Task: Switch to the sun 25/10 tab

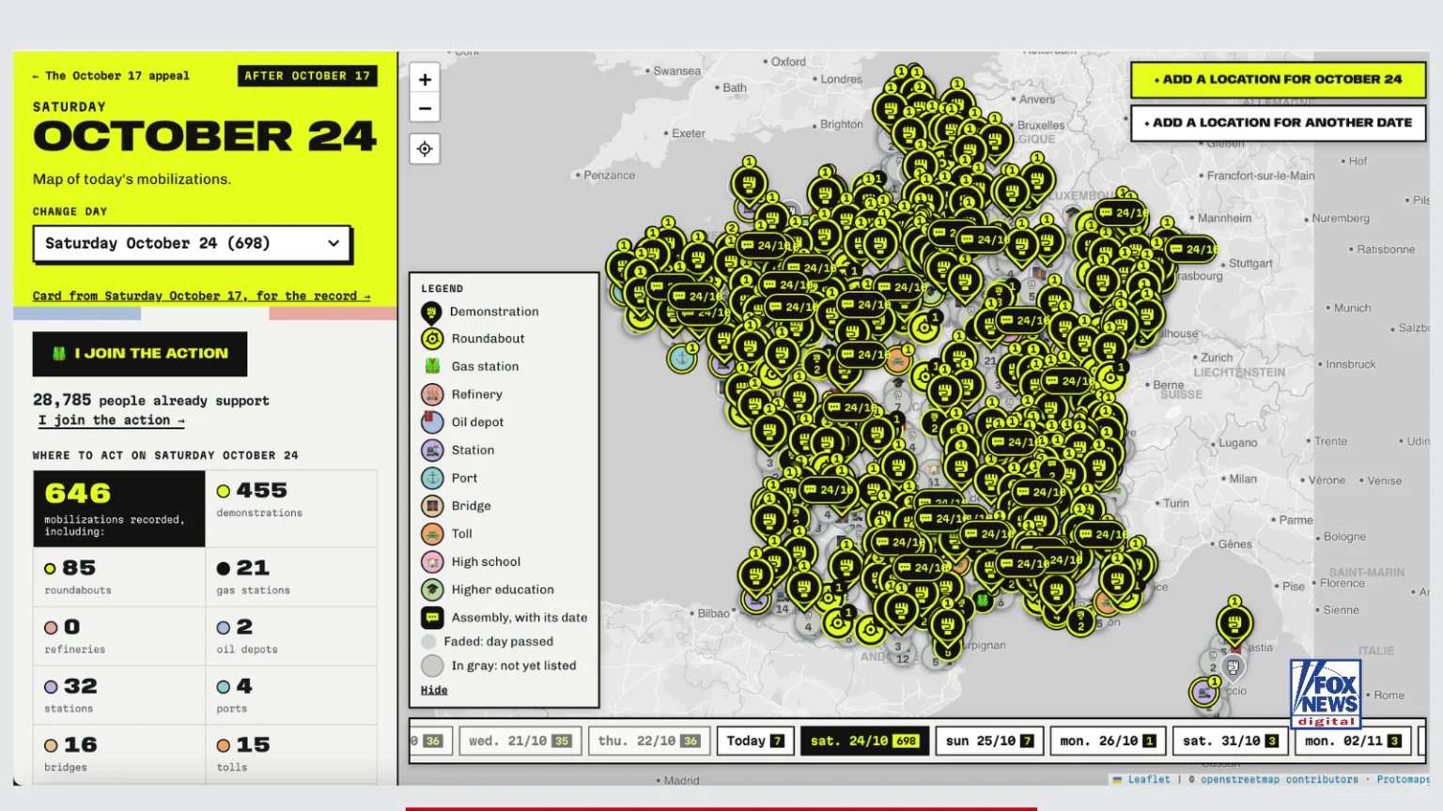Action: [x=989, y=741]
